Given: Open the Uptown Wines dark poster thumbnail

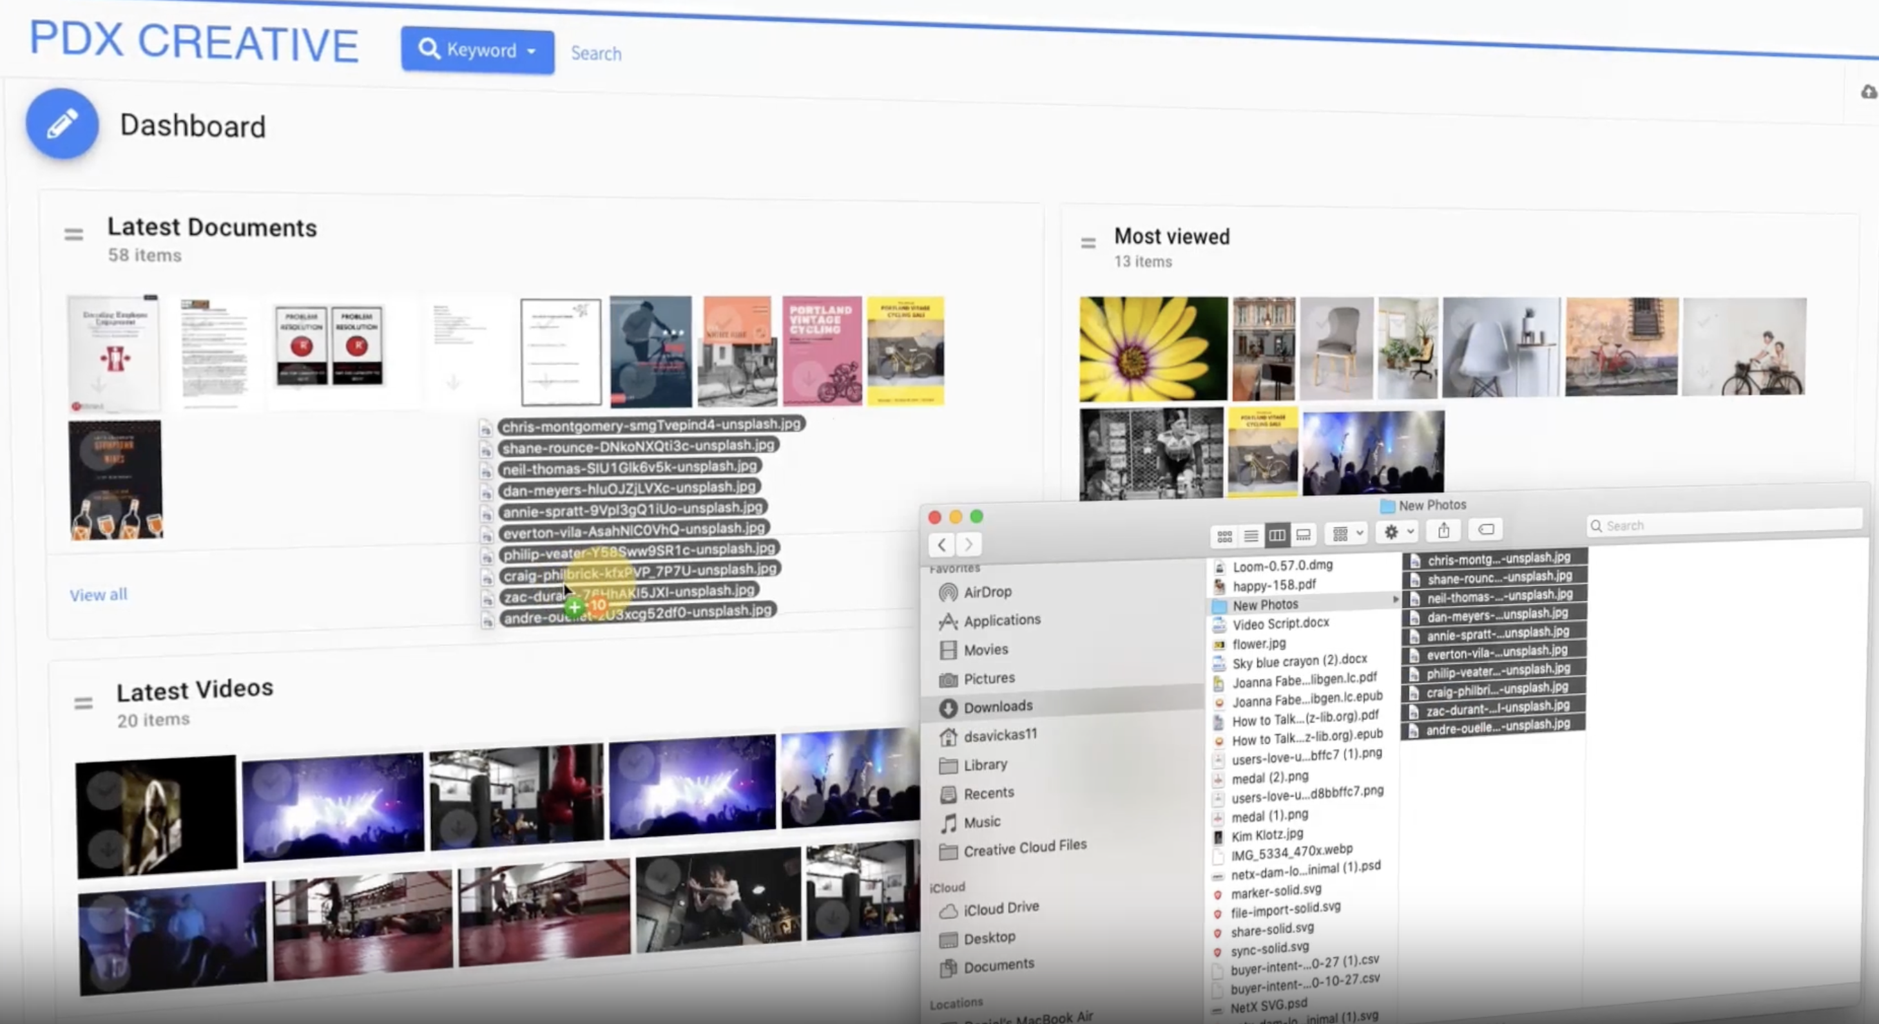Looking at the screenshot, I should coord(115,480).
